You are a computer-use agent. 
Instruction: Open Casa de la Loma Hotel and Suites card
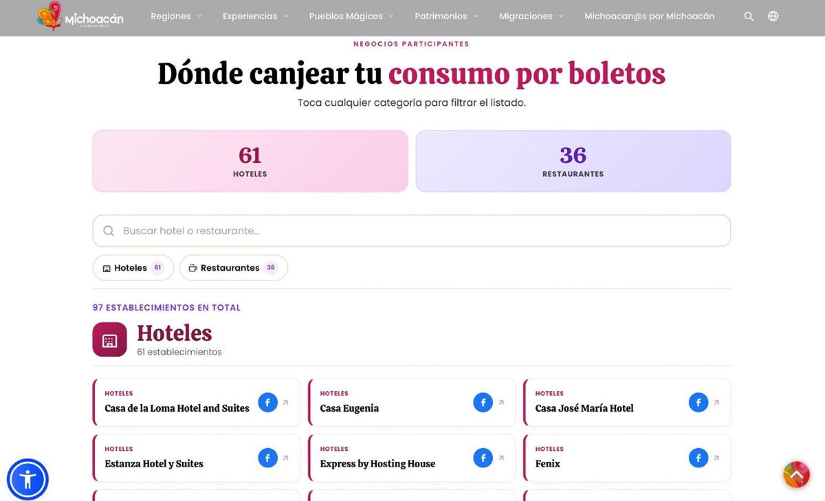tap(197, 403)
